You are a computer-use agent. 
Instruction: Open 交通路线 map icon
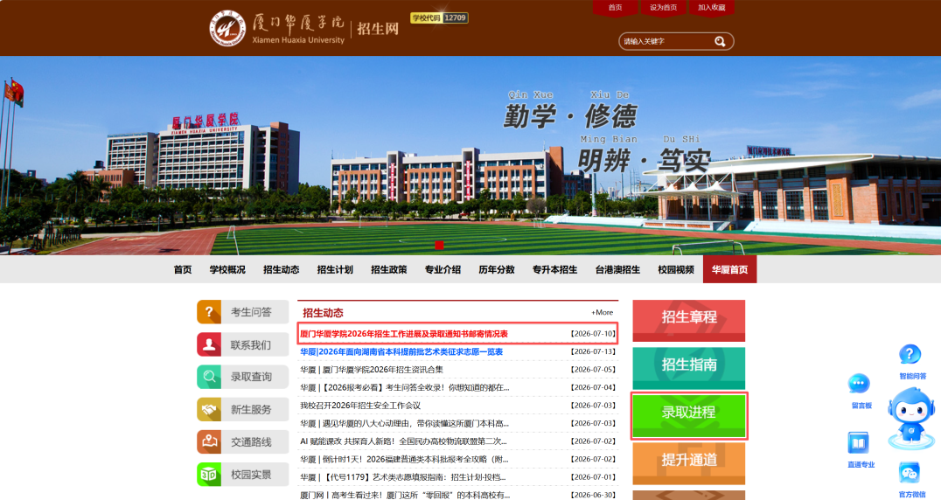[209, 441]
